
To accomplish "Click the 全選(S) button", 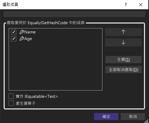I will tap(123, 60).
